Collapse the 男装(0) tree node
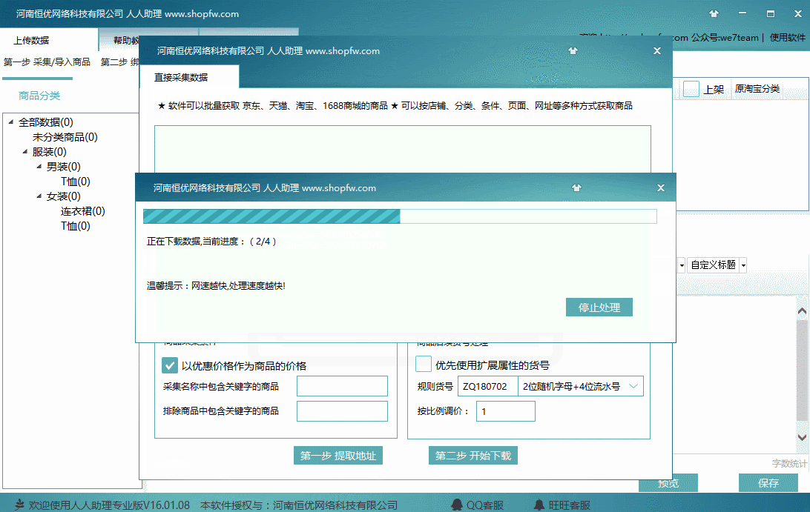The image size is (810, 512). pyautogui.click(x=39, y=166)
